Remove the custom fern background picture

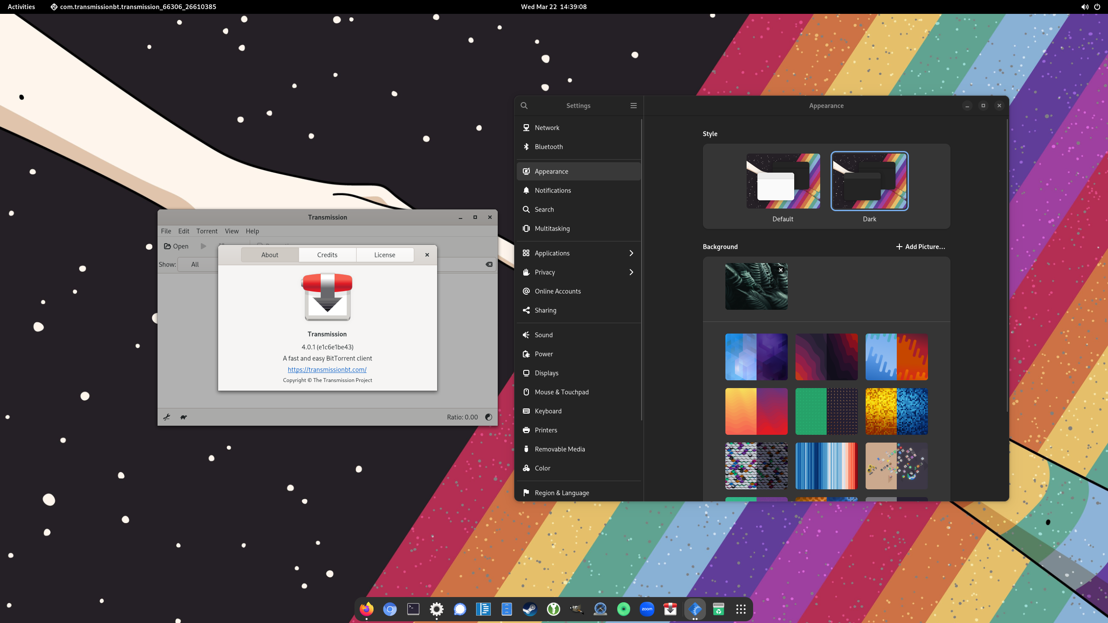pos(781,270)
